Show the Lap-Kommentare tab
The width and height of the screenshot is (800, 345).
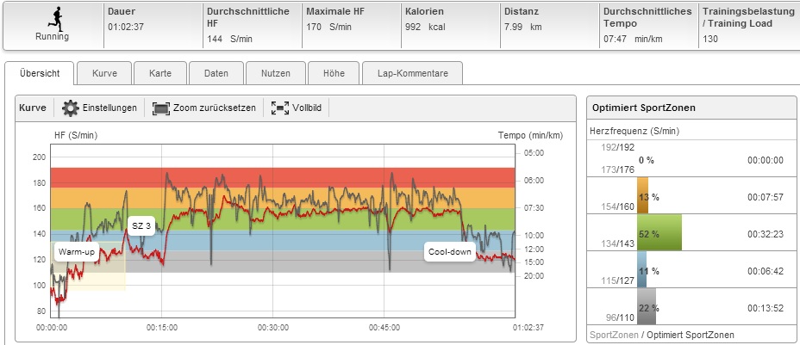pos(412,74)
